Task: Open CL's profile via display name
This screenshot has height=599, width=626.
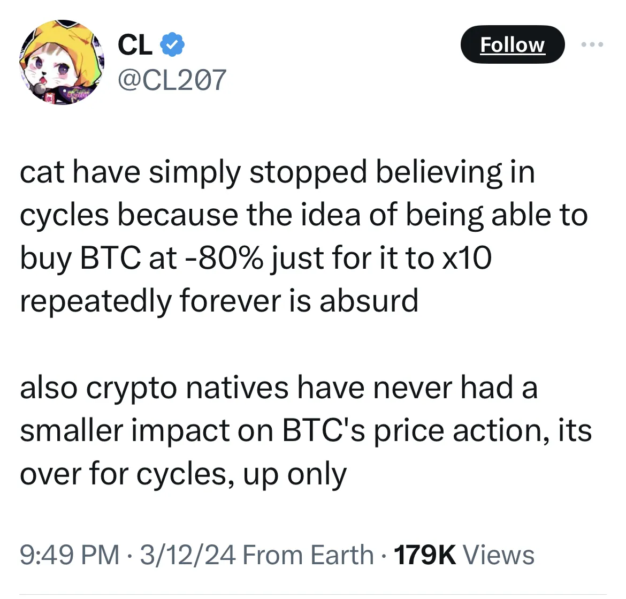Action: pos(135,44)
